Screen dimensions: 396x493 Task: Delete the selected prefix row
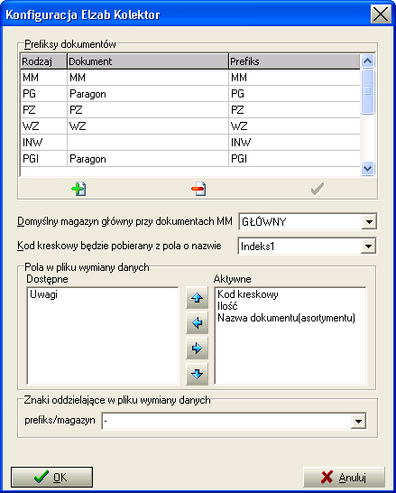pyautogui.click(x=198, y=189)
